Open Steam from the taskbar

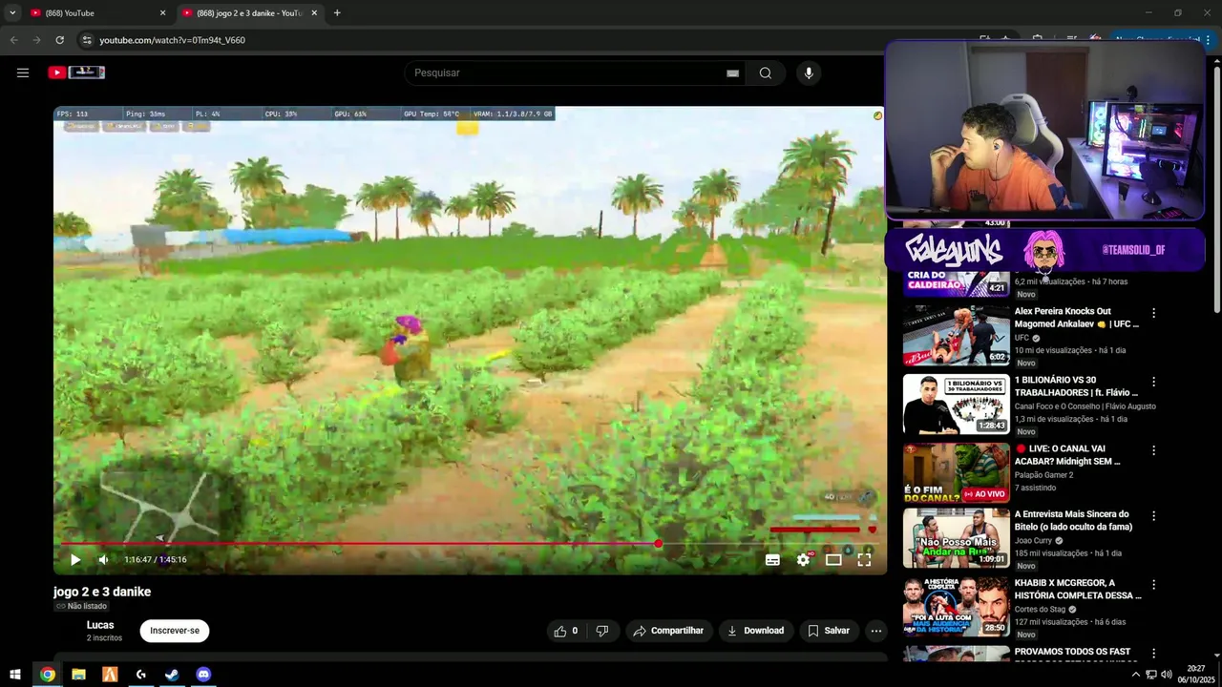click(172, 675)
